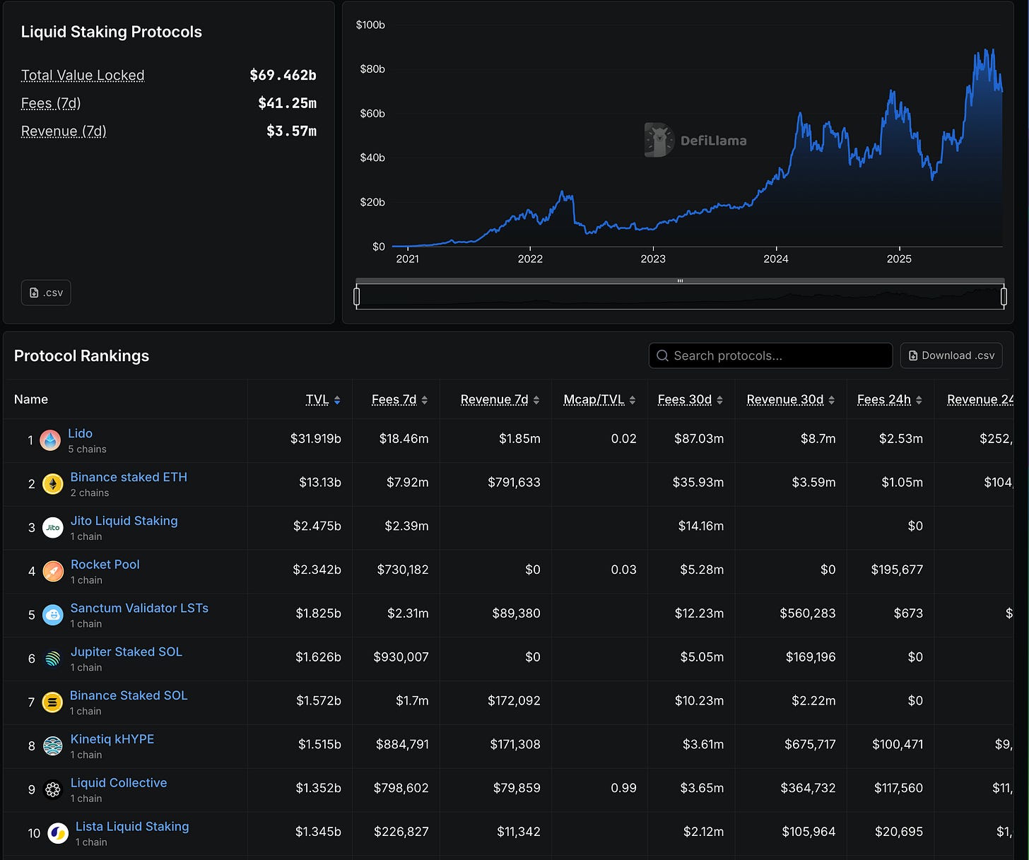
Task: Sort table by Mcap/TVL column
Action: (599, 400)
